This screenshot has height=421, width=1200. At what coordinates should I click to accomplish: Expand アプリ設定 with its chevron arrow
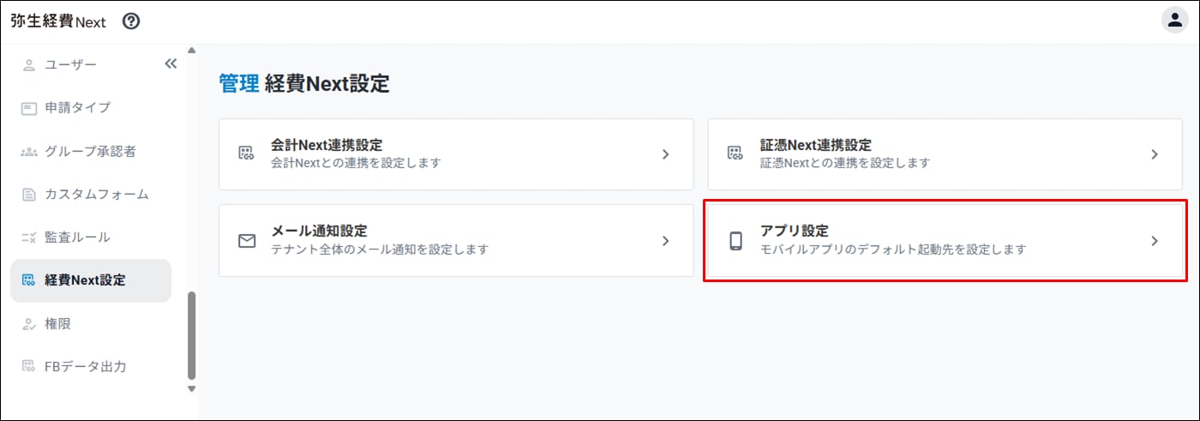click(1155, 241)
